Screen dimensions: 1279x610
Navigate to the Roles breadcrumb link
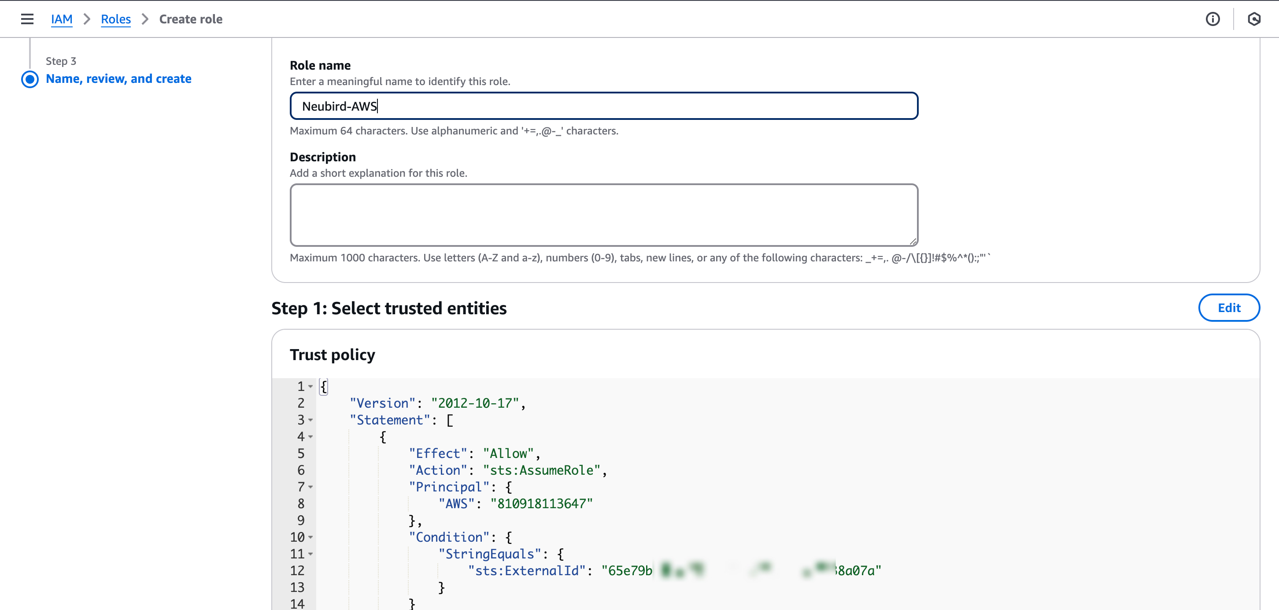(116, 19)
